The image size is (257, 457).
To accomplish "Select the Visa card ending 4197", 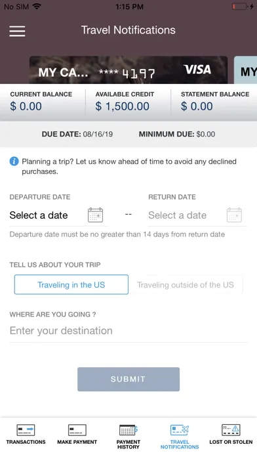I will tap(128, 70).
